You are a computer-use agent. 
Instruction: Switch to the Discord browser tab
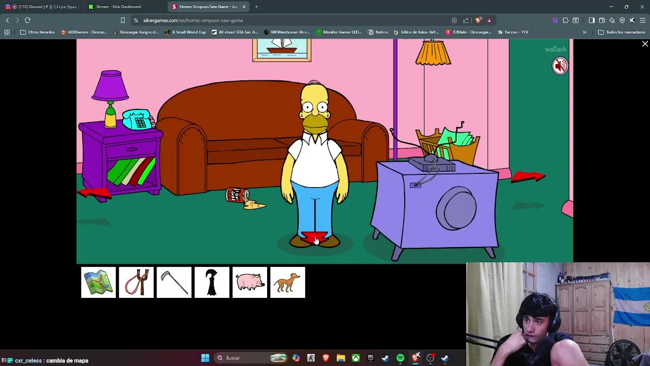pos(41,7)
